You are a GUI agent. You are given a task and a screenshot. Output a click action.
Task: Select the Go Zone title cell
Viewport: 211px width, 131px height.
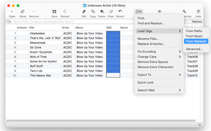[x=45, y=47]
